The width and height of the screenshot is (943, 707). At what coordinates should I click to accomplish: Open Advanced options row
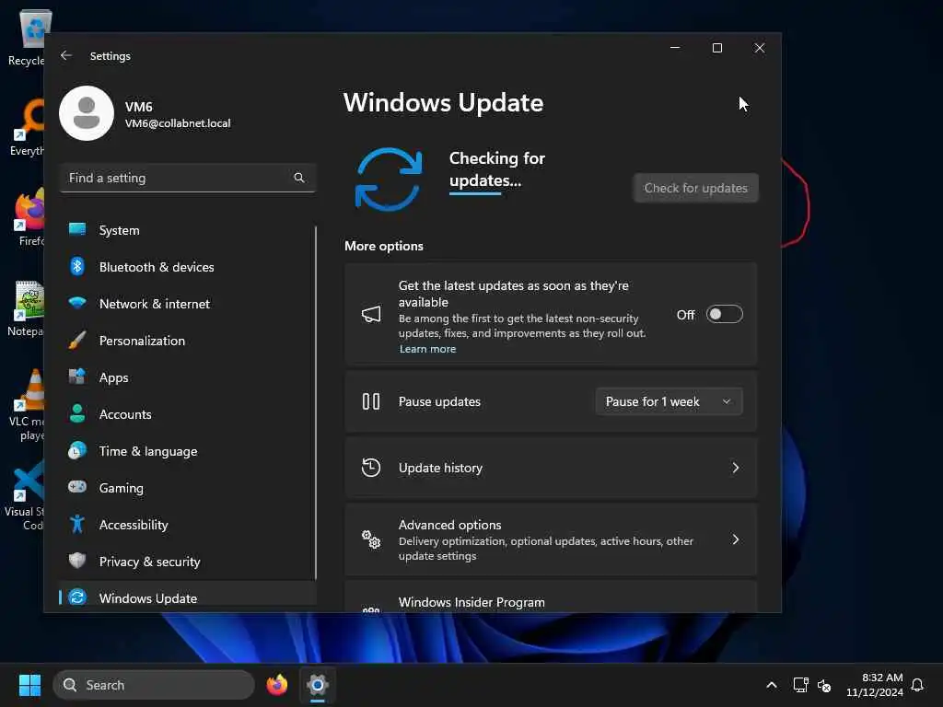pyautogui.click(x=551, y=539)
